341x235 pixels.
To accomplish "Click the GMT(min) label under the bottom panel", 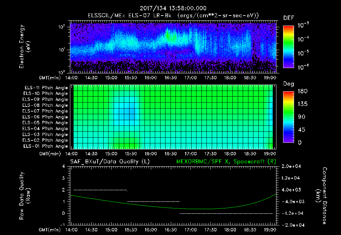I will point(50,230).
